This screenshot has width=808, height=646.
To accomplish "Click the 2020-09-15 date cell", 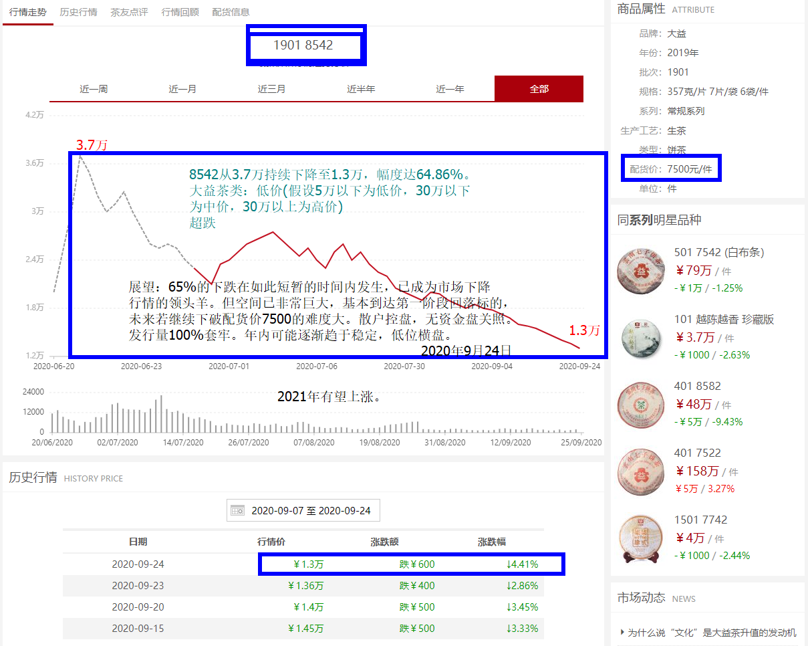I will [138, 628].
